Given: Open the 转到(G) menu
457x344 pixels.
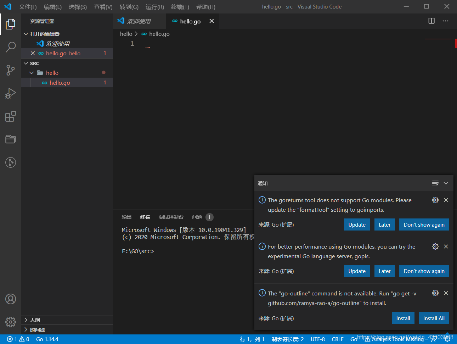Looking at the screenshot, I should tap(129, 7).
